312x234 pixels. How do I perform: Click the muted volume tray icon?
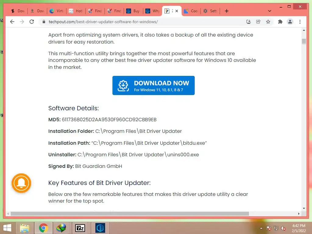pos(283,228)
